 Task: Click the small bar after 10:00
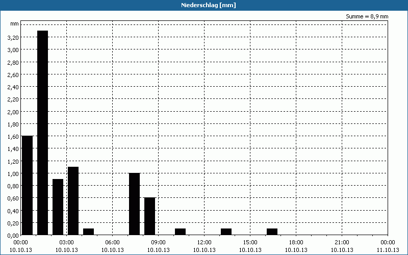181,232
